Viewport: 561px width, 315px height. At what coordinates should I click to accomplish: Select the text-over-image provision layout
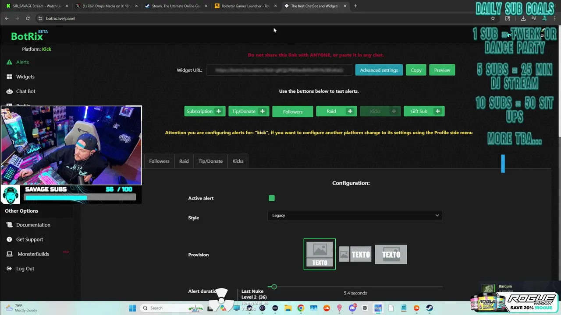391,254
